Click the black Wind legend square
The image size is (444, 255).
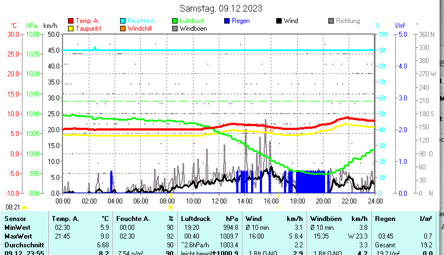[279, 21]
